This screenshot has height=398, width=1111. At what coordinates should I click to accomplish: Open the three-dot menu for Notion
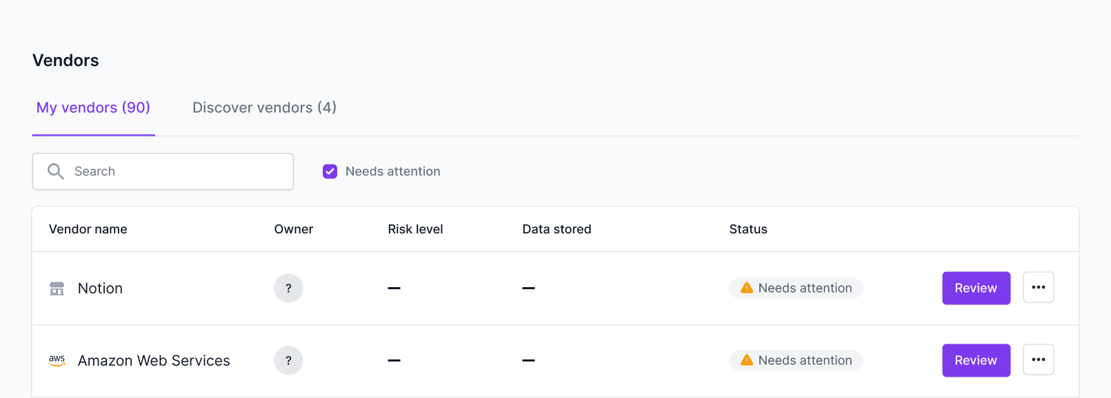1039,288
